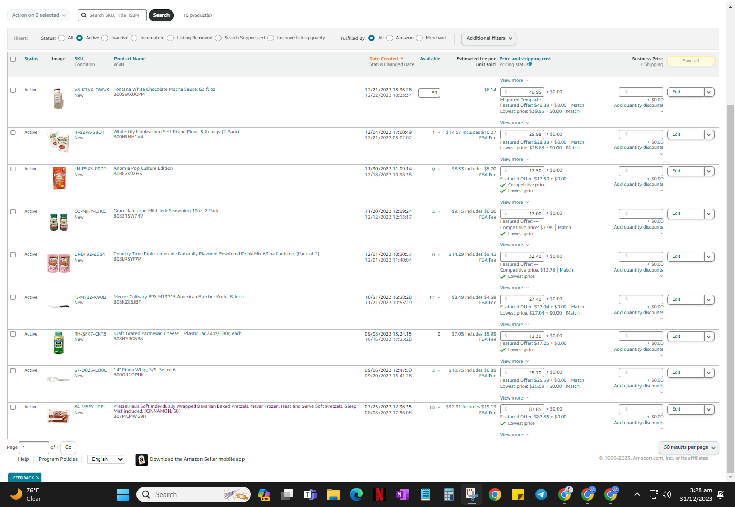Click the page number input box
Screen dimensions: 735x507
click(x=34, y=447)
